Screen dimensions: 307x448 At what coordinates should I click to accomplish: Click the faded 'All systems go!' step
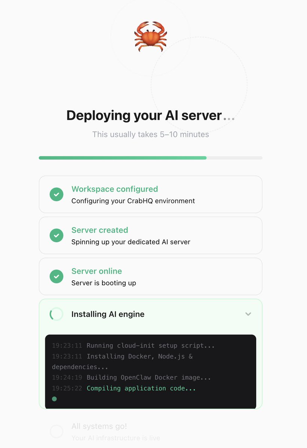(99, 426)
